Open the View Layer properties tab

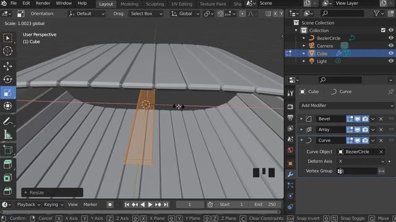pos(290,128)
